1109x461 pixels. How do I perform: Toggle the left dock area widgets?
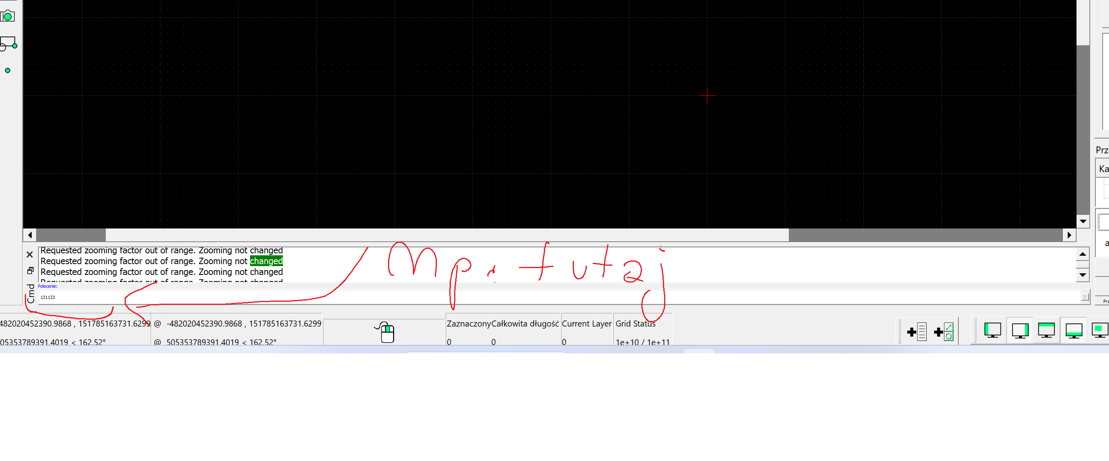[992, 330]
